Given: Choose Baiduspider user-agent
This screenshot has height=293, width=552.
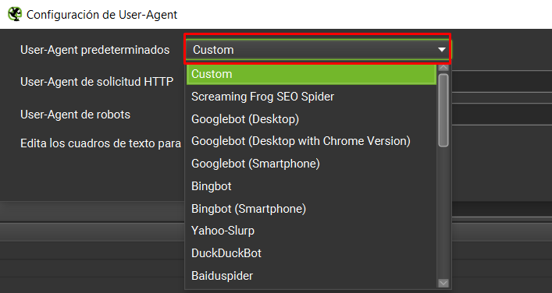Looking at the screenshot, I should [x=312, y=276].
